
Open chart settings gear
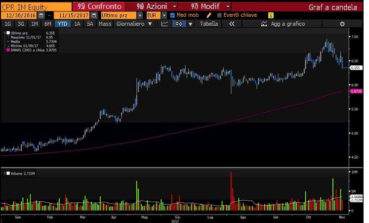pos(342,24)
